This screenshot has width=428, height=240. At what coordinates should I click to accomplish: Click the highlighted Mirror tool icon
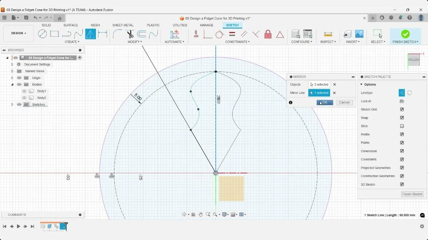(x=91, y=34)
